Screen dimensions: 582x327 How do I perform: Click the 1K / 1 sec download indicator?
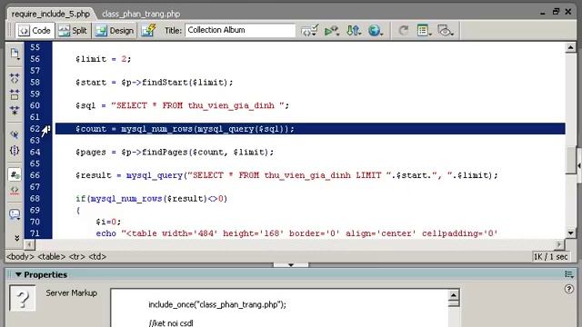551,256
